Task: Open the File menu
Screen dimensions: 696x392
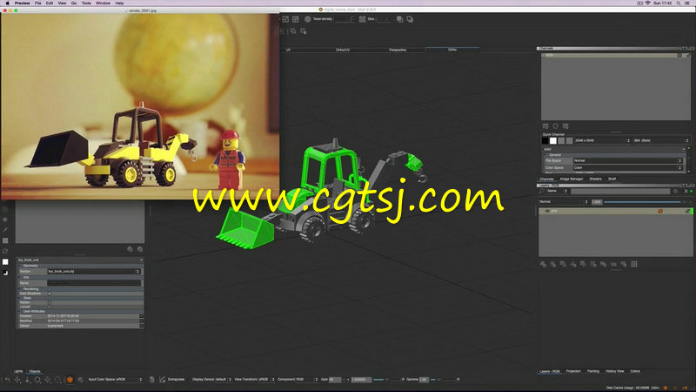Action: coord(37,3)
